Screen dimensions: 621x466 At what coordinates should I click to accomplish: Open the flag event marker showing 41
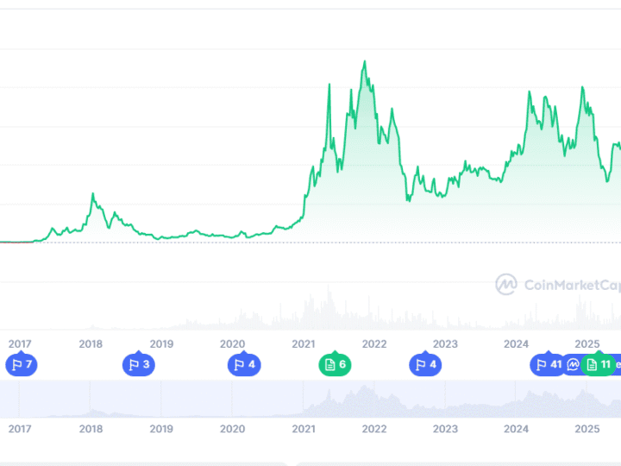tap(548, 364)
